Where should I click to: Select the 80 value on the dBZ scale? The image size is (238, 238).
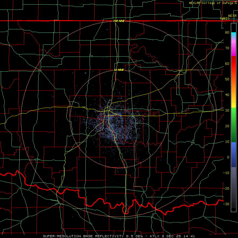coord(227,32)
